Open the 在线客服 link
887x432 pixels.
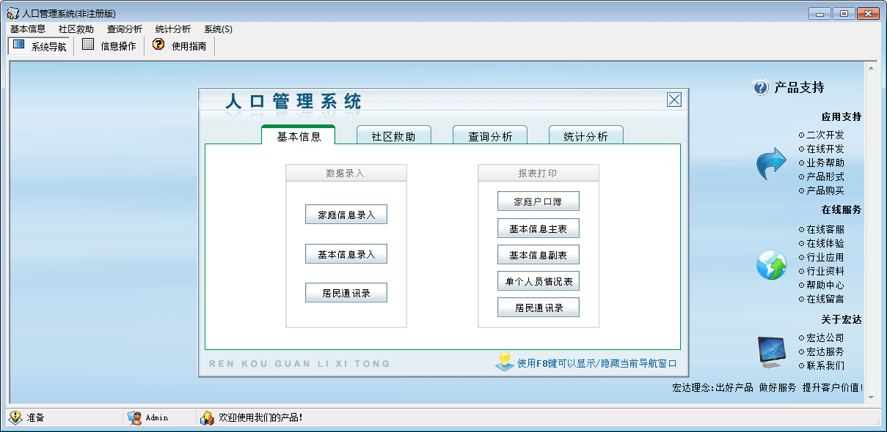[825, 230]
